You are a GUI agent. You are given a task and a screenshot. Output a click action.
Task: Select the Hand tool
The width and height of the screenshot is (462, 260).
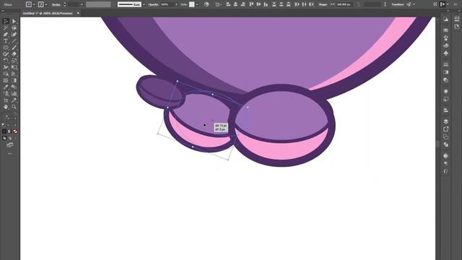click(x=6, y=107)
